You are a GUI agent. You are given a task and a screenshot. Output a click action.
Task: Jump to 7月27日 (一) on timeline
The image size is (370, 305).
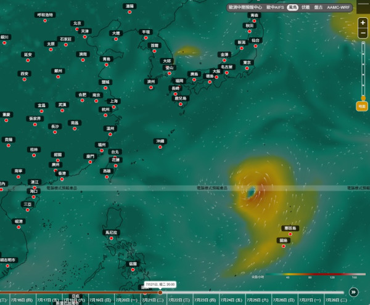pyautogui.click(x=310, y=300)
